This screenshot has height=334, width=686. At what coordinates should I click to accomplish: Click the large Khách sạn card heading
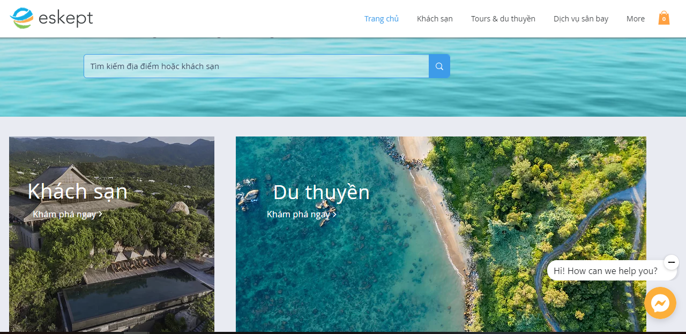click(x=78, y=192)
